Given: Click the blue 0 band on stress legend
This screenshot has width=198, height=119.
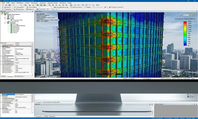Looking at the screenshot, I should tap(185, 44).
